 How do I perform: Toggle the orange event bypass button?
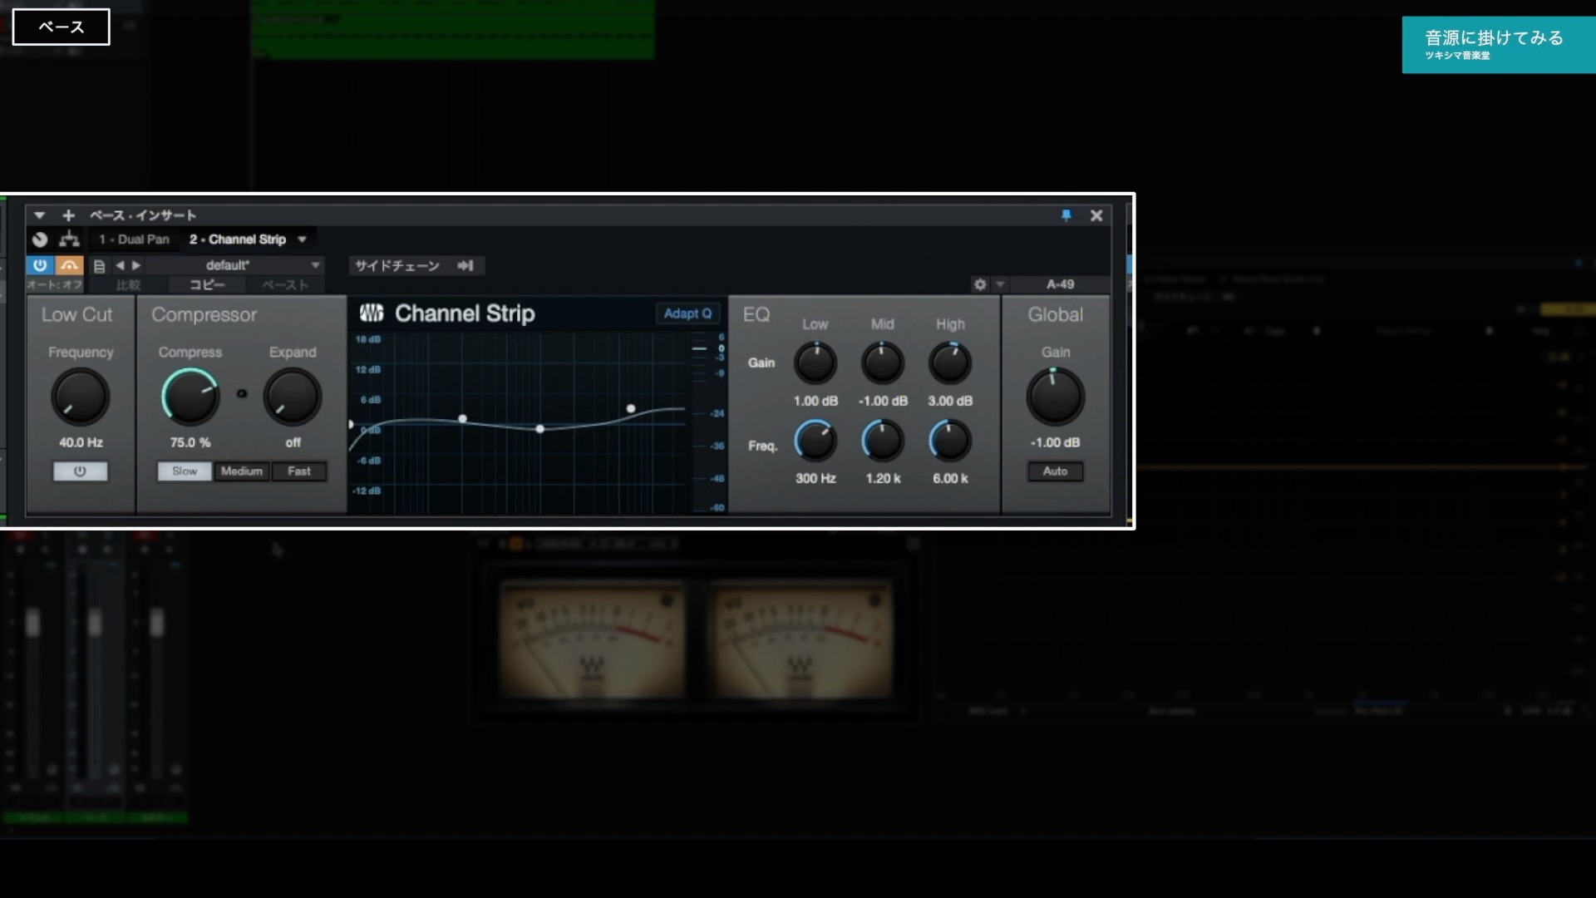point(69,265)
